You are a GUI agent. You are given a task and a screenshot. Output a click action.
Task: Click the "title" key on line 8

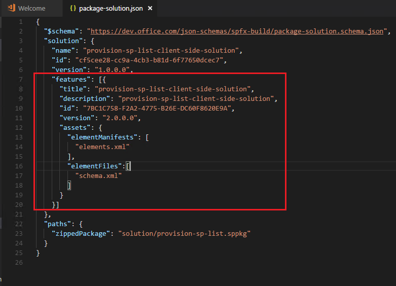tap(73, 89)
